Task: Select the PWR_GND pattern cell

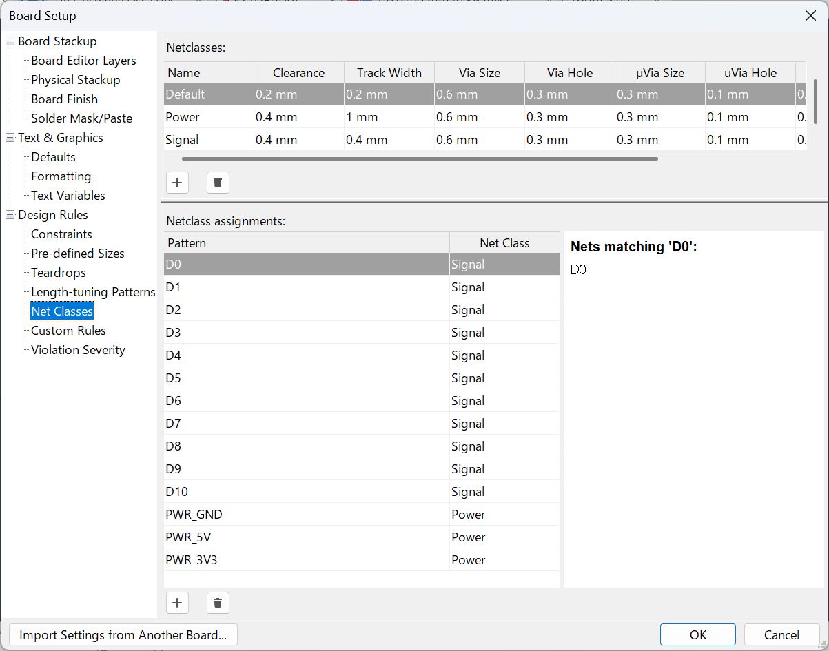Action: 307,515
